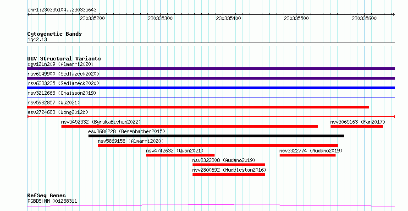The image size is (408, 211).
Task: Open nsv6333235 (Sedlazeck2020) variant label
Action: pos(63,83)
